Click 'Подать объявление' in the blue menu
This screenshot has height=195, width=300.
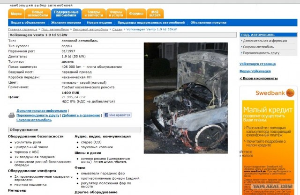[x=28, y=22]
